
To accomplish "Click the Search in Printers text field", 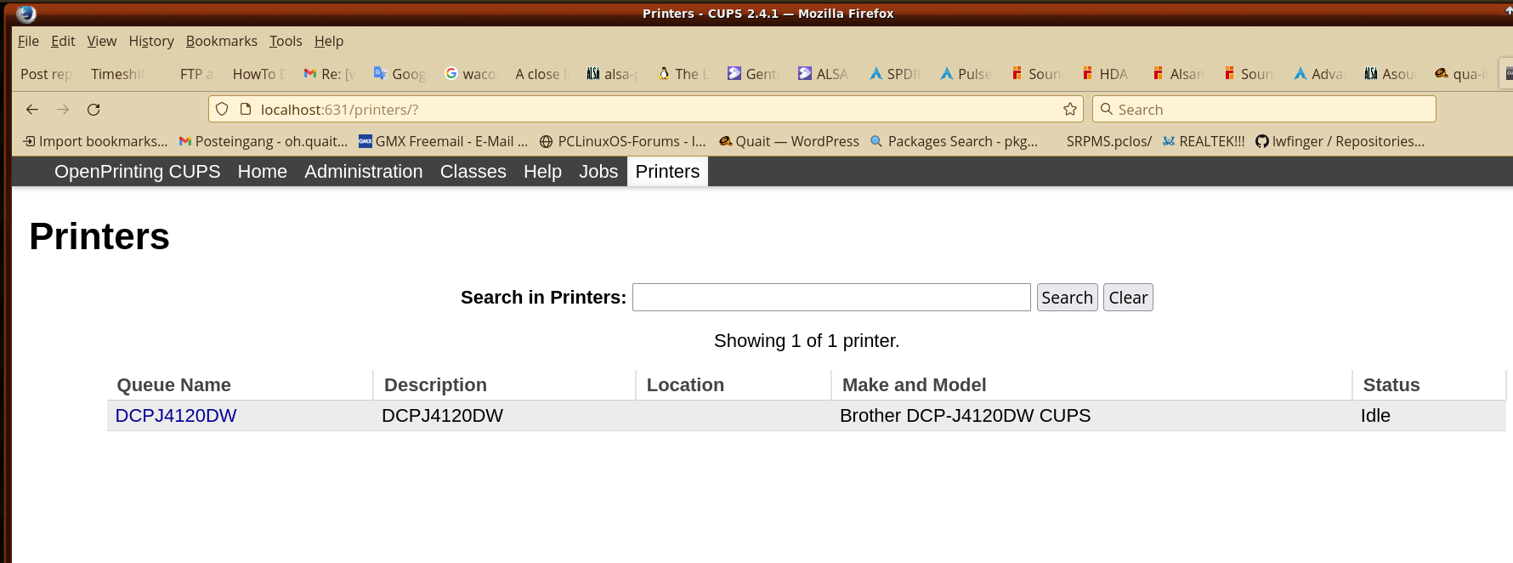I will 830,298.
